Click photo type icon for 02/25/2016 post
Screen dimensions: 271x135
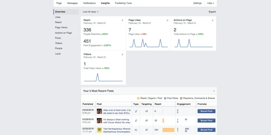coord(136,130)
